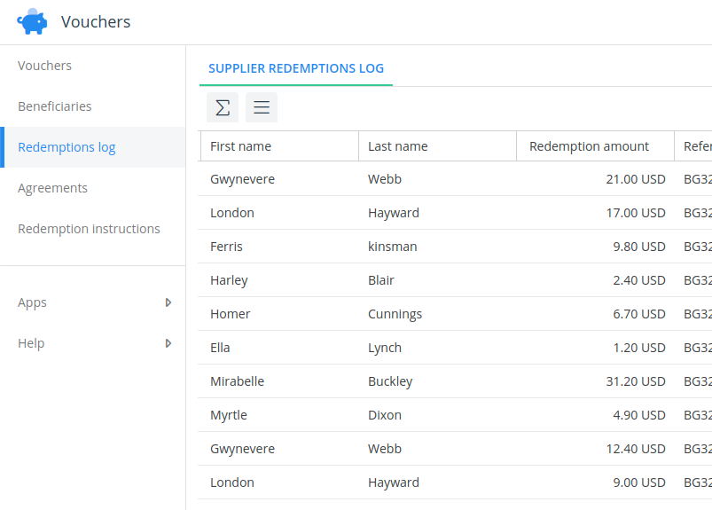Sort by First name column header
The width and height of the screenshot is (712, 510).
tap(240, 146)
